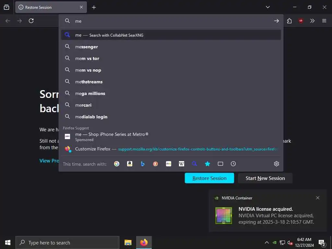Close the Restore Session tab

81,7
